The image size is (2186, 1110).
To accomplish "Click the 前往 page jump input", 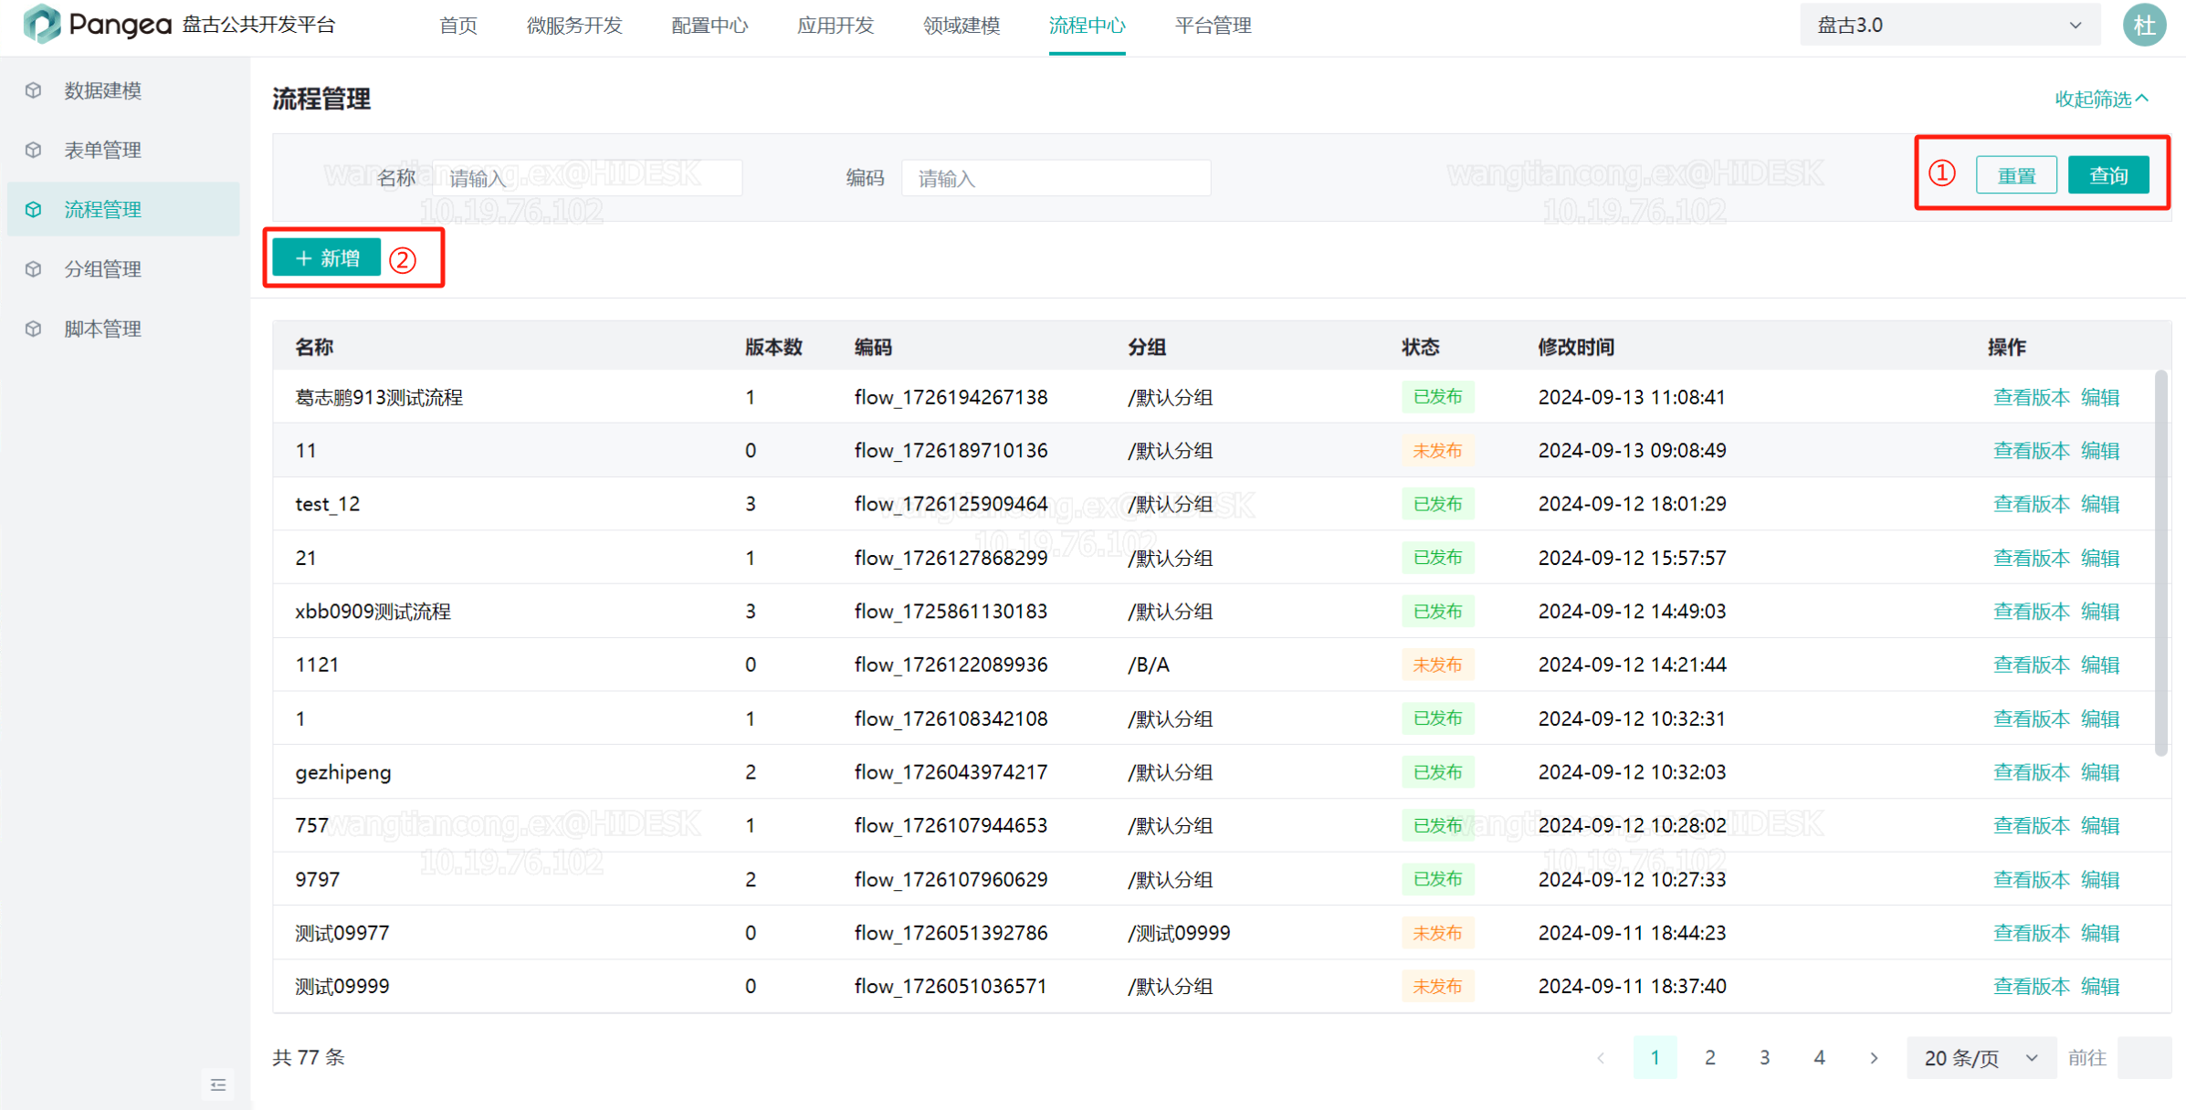I will (2144, 1058).
